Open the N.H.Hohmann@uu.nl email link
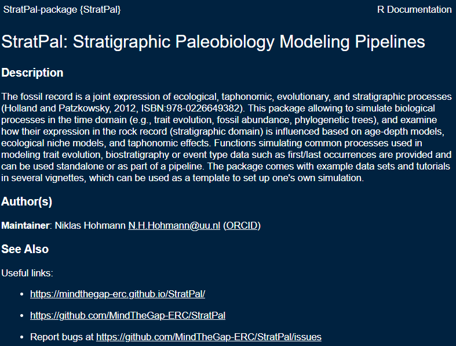The width and height of the screenshot is (456, 346). pos(174,225)
